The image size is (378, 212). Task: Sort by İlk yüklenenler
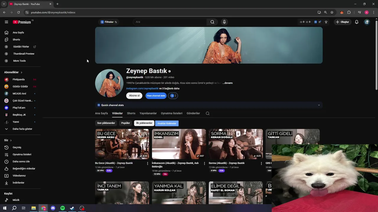(x=144, y=123)
